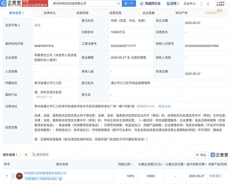This screenshot has width=228, height=184.
Task: Click the 查一下 search button
Action: [129, 4]
